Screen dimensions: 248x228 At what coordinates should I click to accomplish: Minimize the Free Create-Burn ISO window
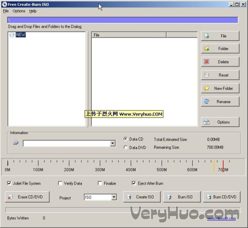[x=231, y=4]
